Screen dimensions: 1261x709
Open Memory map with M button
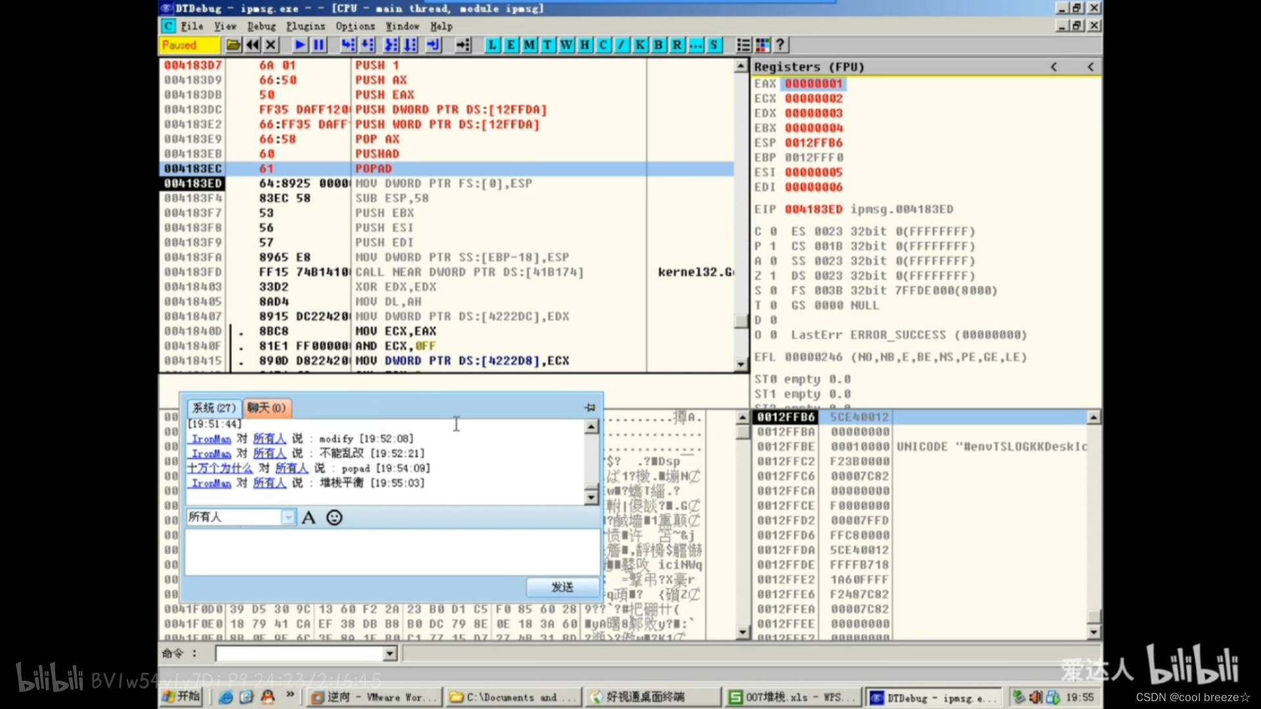click(529, 45)
